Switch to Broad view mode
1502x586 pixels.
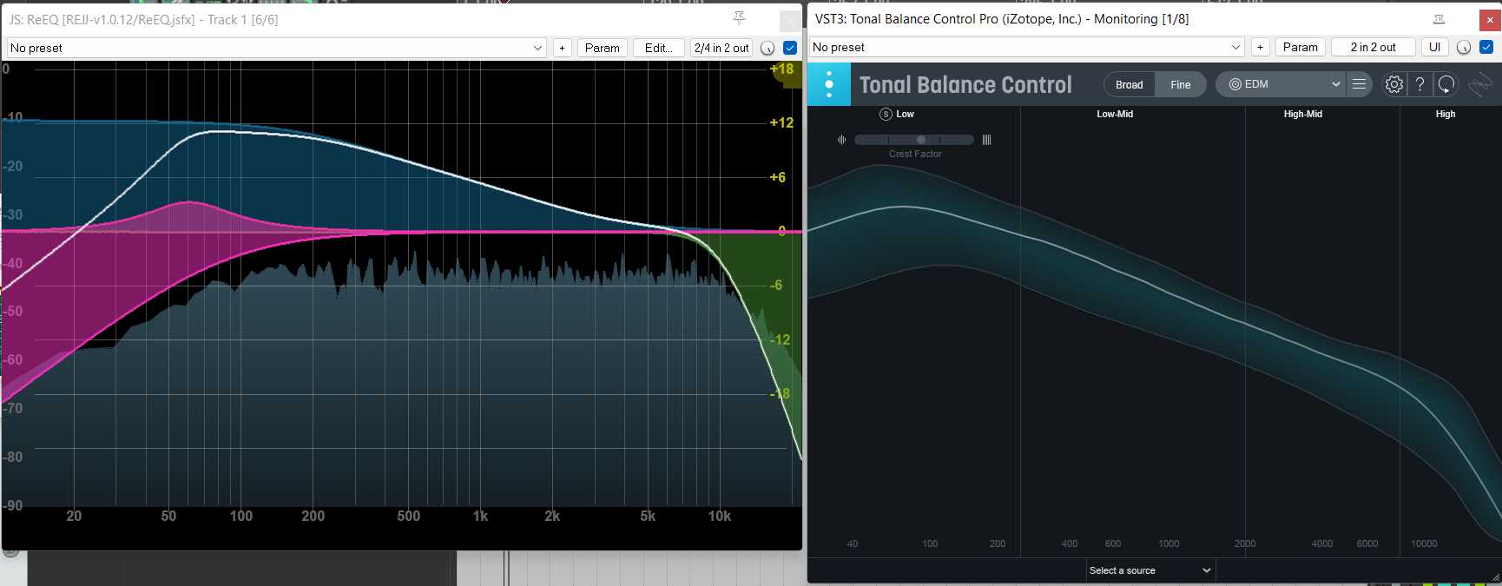1130,84
